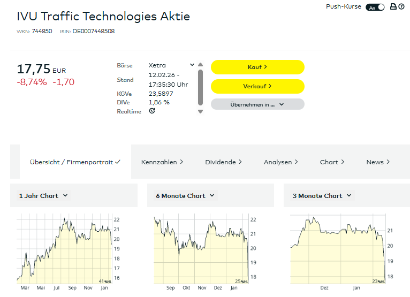Select the ISIN DE0007448508

94,31
